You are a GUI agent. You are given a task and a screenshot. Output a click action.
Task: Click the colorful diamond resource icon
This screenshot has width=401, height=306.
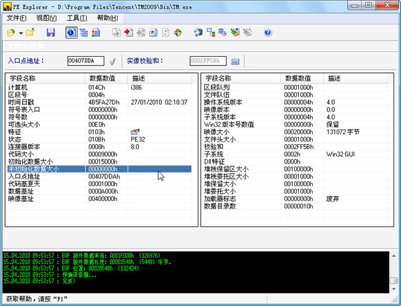pyautogui.click(x=177, y=32)
